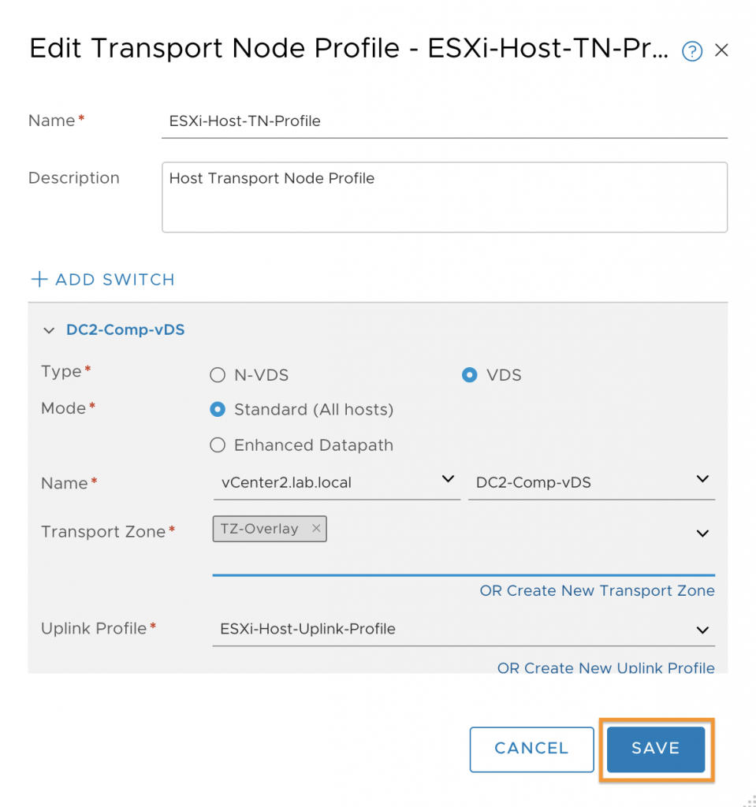
Task: Click the DC2-Comp-vDS section heading
Action: tap(125, 330)
